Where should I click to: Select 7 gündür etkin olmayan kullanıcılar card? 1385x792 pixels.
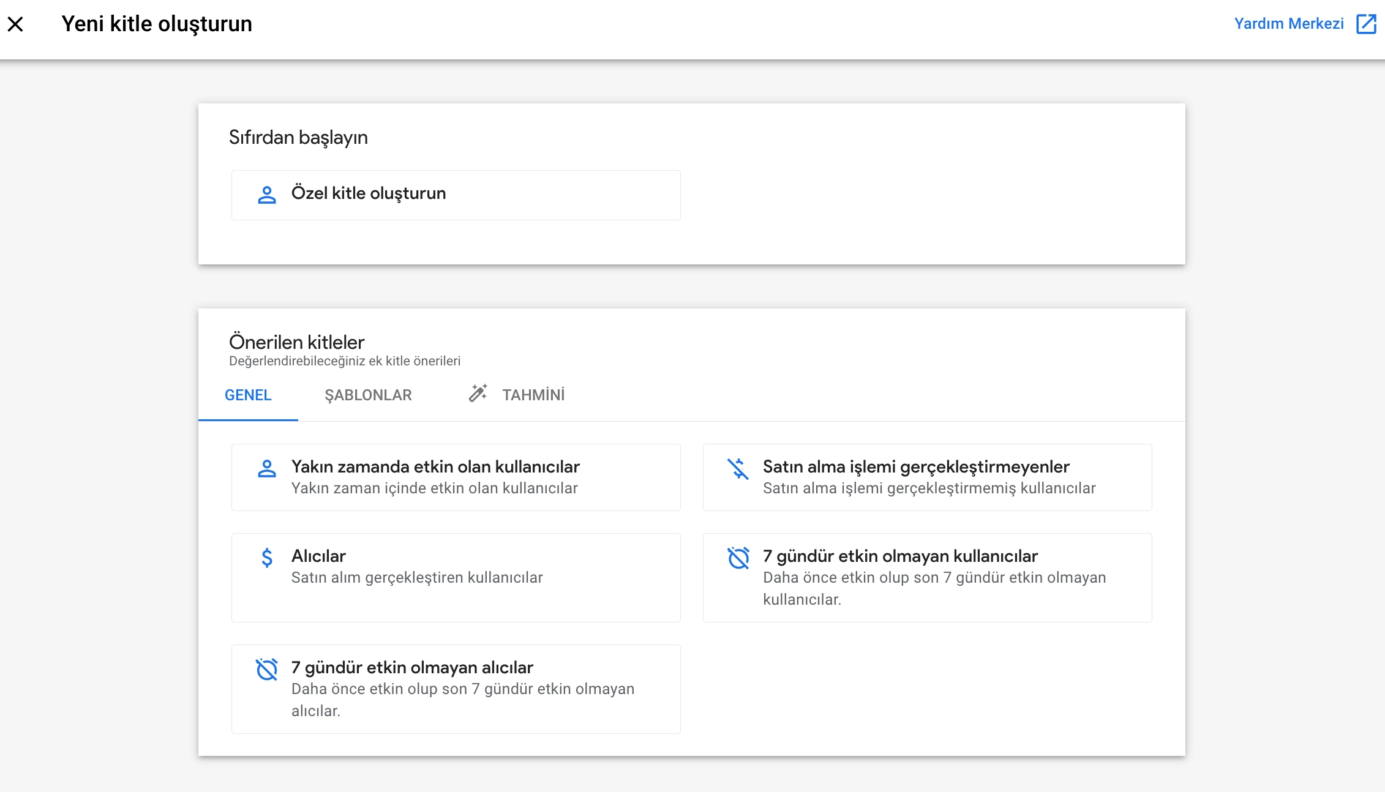tap(927, 577)
